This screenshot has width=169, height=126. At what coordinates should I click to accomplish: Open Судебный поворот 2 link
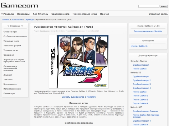pos(142,80)
